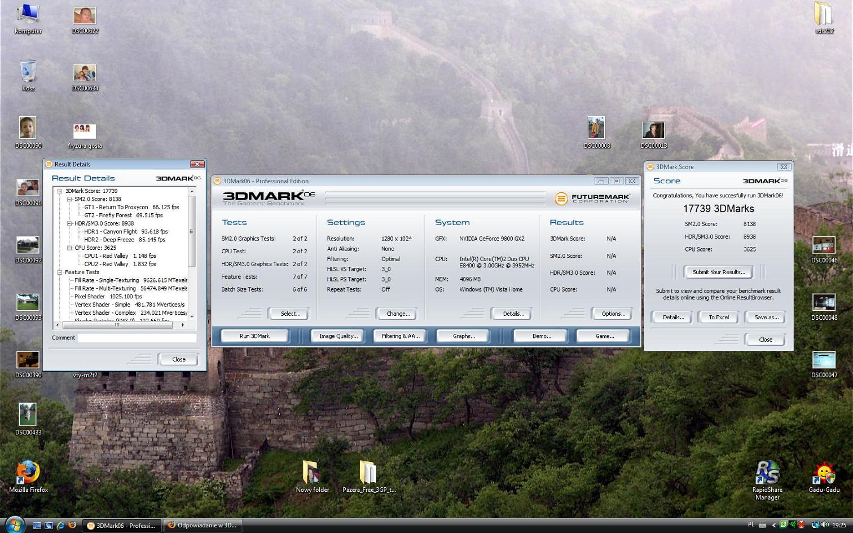Screen dimensions: 853x533
Task: Open Image Quality... tool
Action: (x=338, y=336)
